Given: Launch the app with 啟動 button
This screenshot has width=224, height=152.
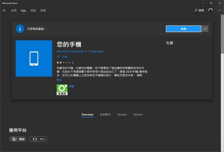Looking at the screenshot, I should click(184, 29).
